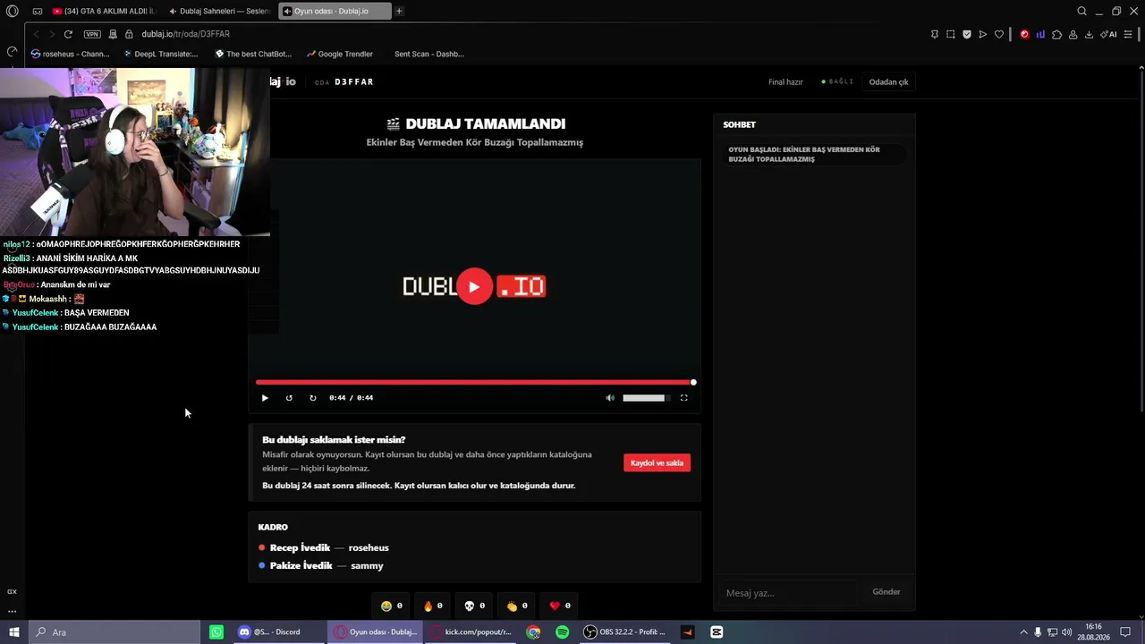Open the blue bars extension icon

(x=1040, y=34)
